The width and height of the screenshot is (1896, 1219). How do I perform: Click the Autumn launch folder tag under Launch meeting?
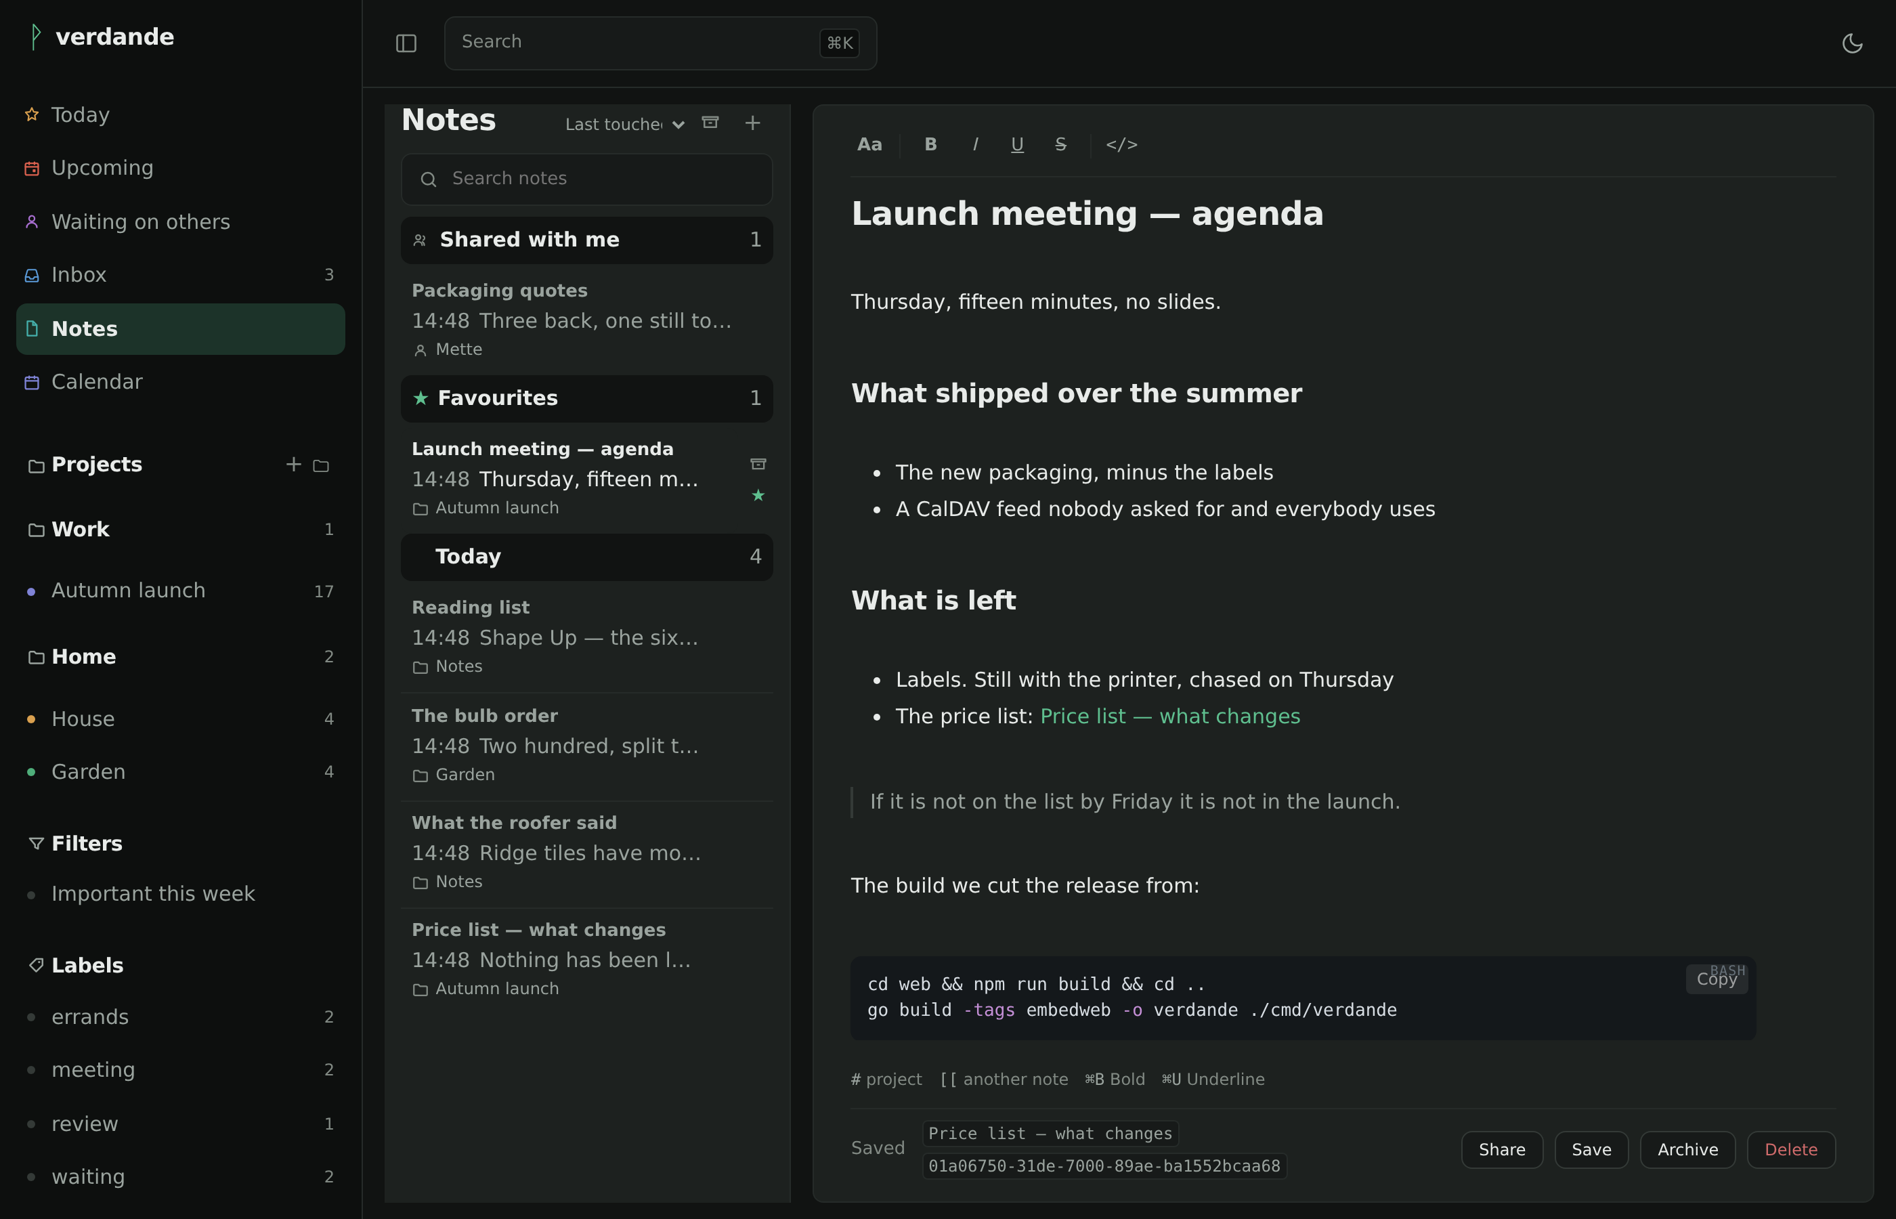click(486, 508)
